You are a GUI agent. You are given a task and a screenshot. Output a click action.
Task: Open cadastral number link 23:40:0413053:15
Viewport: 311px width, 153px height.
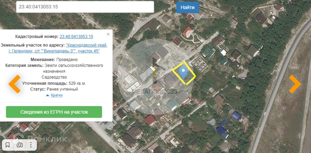(x=76, y=37)
